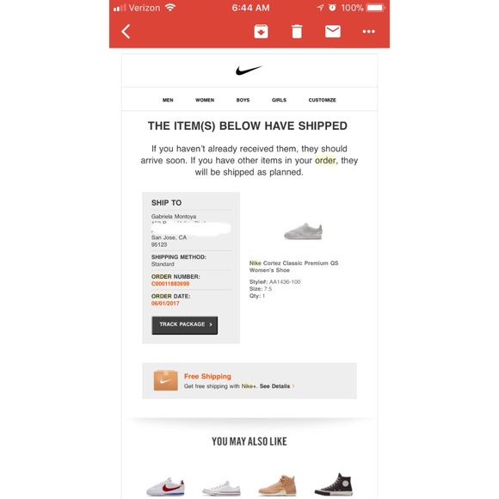The image size is (499, 499).
Task: Open the Free Shipping heading link
Action: click(207, 376)
